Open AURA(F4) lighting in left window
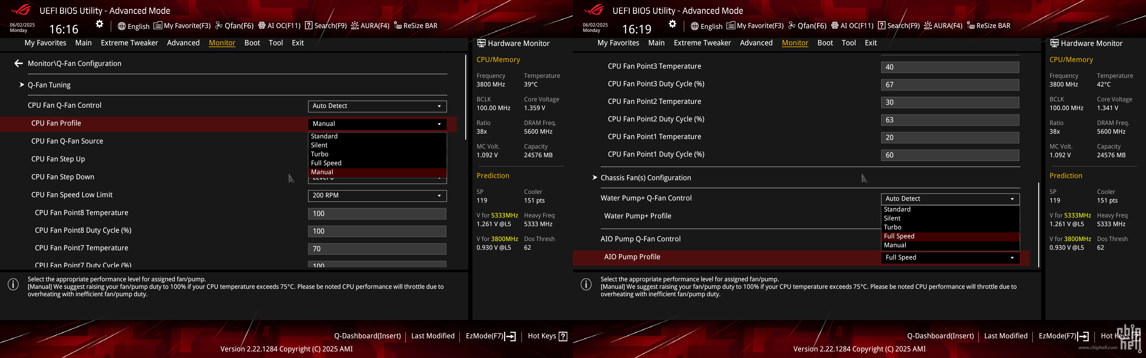 point(370,26)
